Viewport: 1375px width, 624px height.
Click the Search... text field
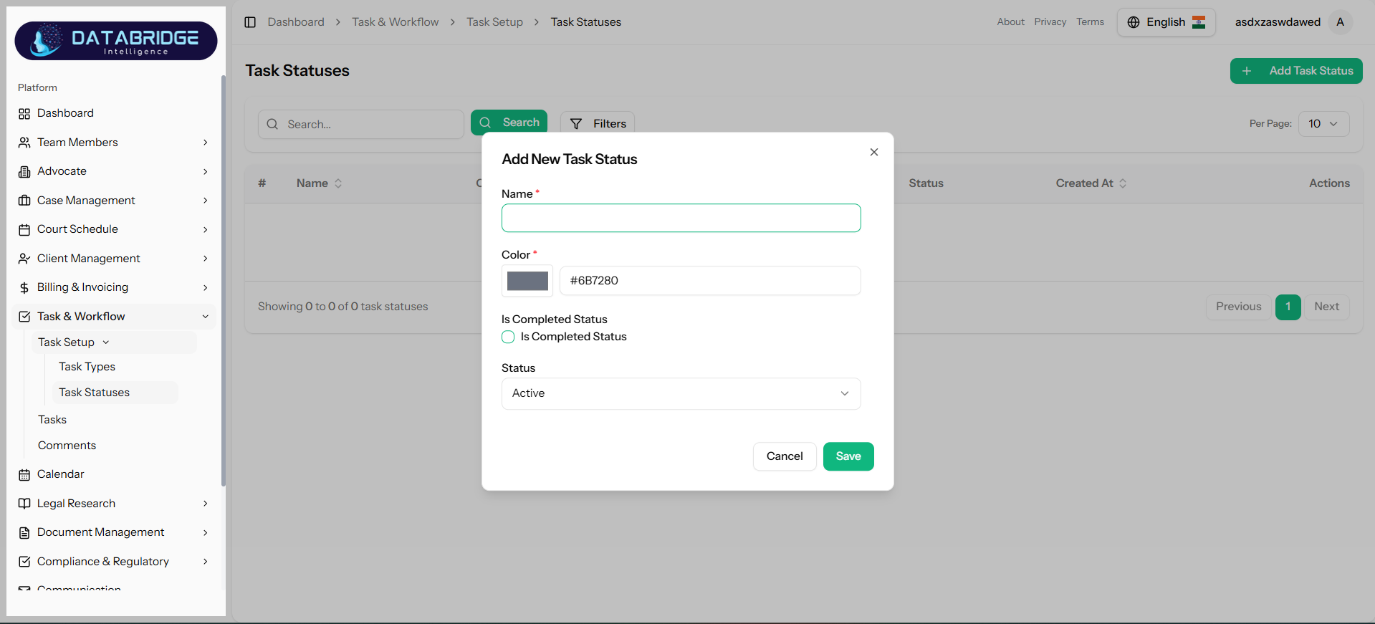[361, 124]
